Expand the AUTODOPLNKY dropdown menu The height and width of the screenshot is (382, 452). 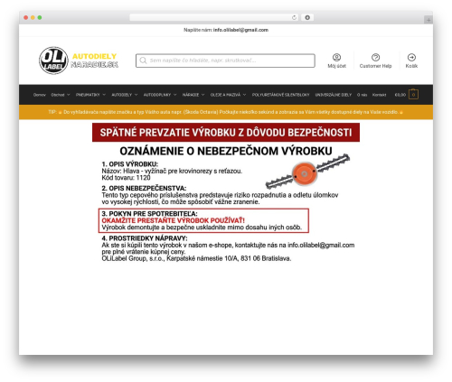click(160, 95)
